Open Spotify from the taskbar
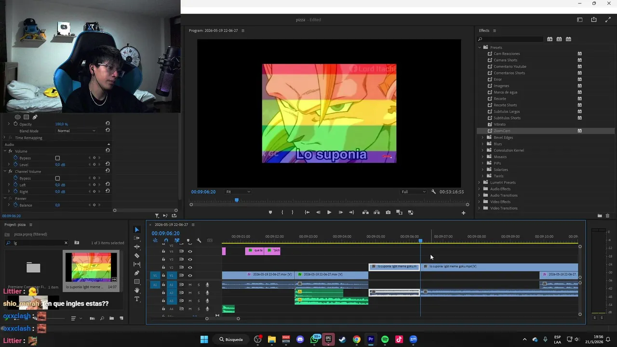617x347 pixels. (x=385, y=339)
